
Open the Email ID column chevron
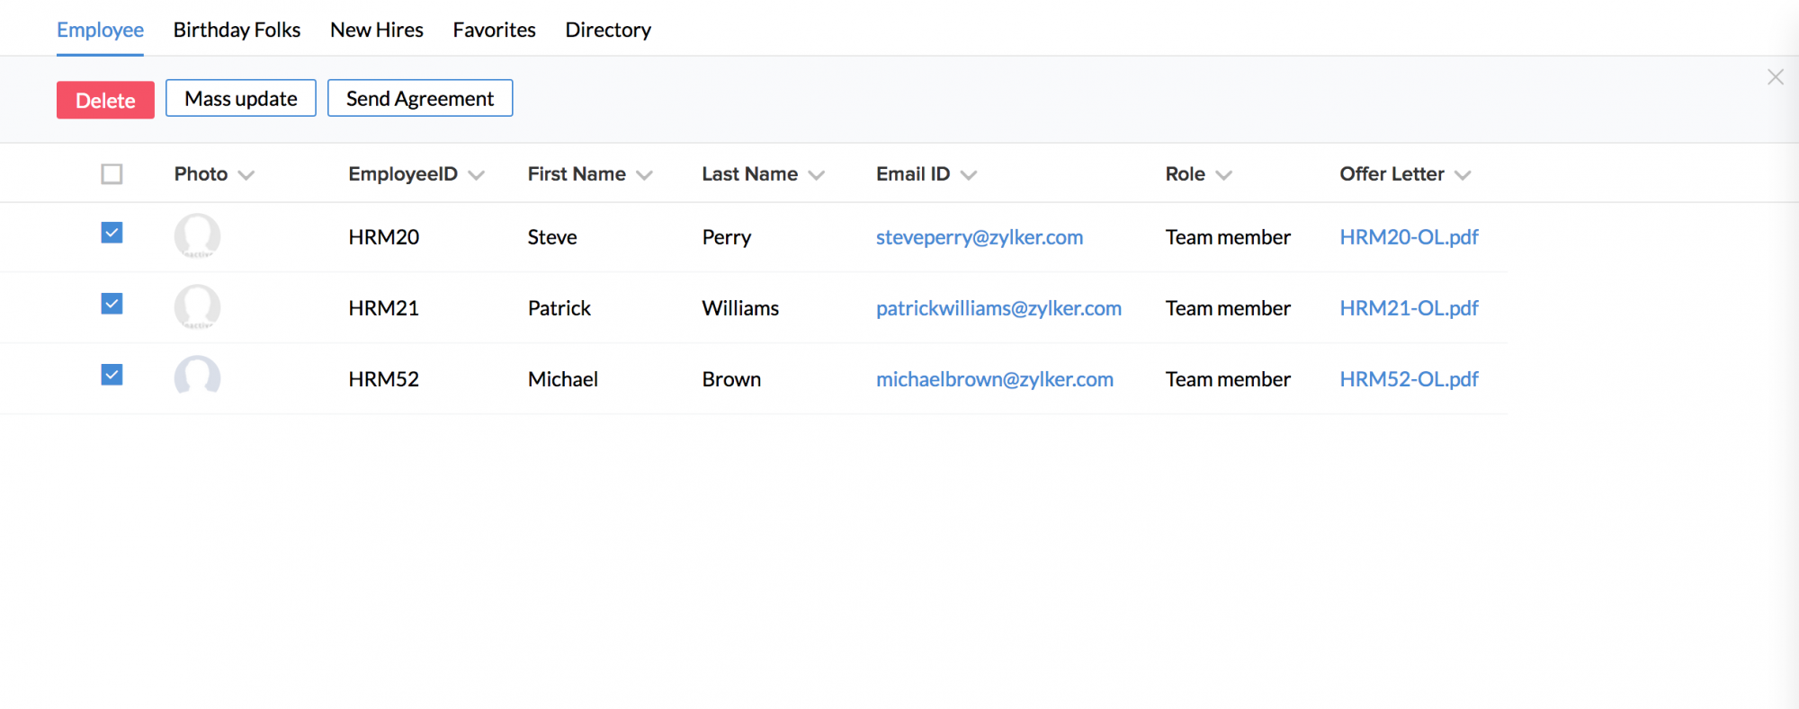(969, 175)
